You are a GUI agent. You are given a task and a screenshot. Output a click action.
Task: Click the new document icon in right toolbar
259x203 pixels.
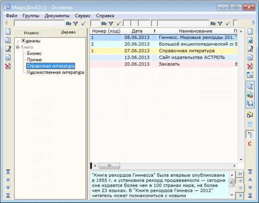click(250, 32)
